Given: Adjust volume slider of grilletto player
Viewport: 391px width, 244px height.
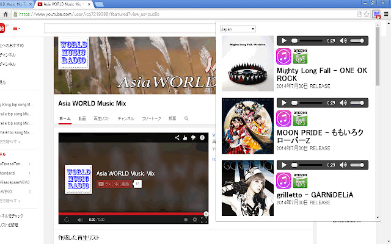Looking at the screenshot, I should point(357,165).
